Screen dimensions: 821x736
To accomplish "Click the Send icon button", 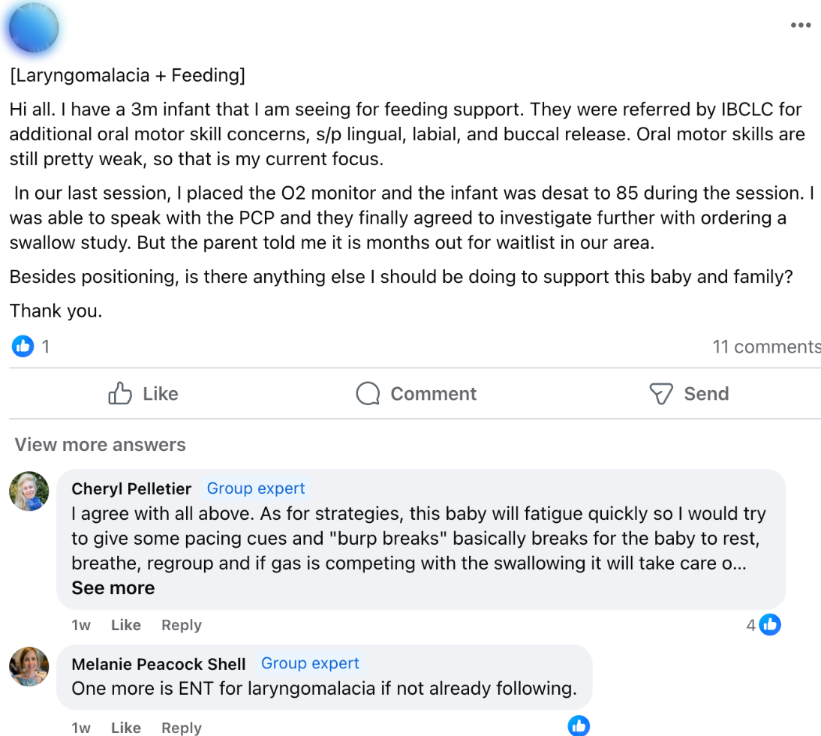I will (x=660, y=394).
